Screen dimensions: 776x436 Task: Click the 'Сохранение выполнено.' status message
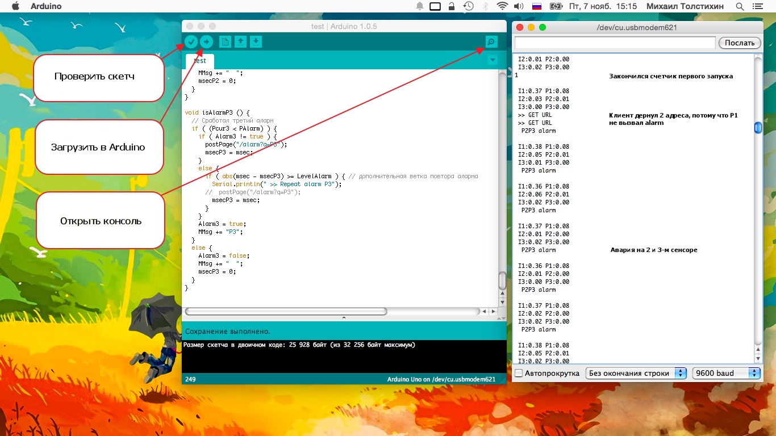[x=228, y=331]
